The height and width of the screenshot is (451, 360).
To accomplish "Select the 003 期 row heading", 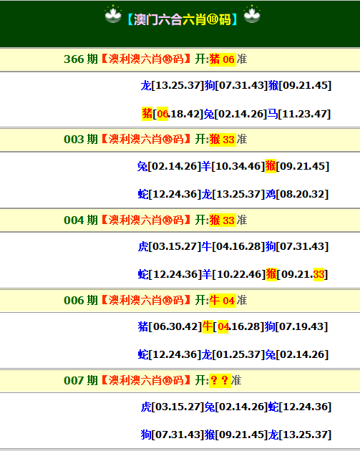I will point(180,140).
